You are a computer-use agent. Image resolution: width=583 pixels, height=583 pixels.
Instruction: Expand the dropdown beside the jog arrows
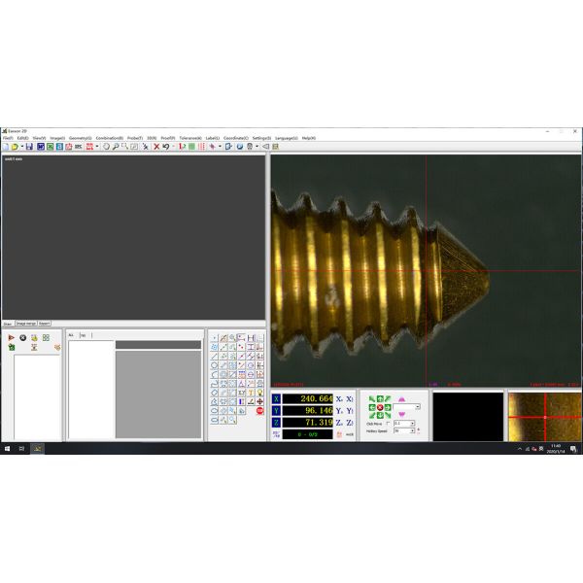pos(418,407)
